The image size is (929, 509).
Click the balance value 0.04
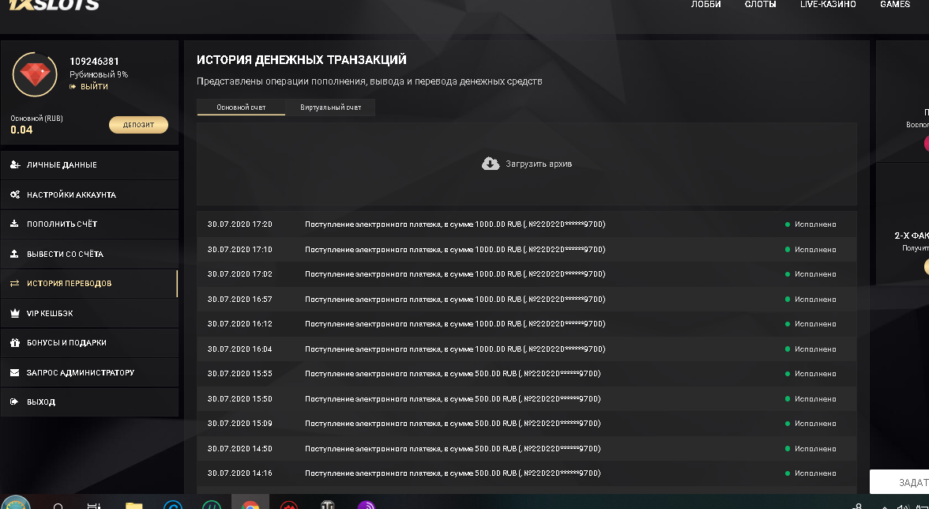pyautogui.click(x=22, y=130)
